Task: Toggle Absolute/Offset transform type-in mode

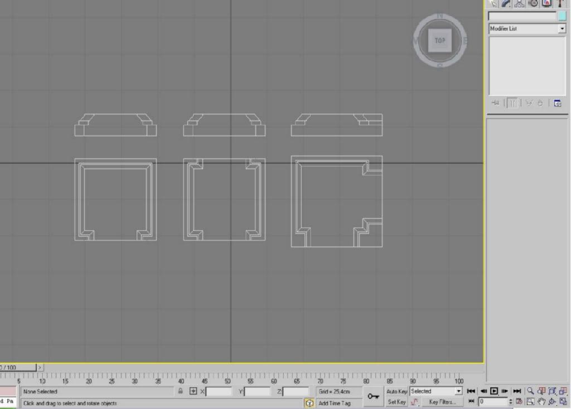Action: pyautogui.click(x=193, y=391)
